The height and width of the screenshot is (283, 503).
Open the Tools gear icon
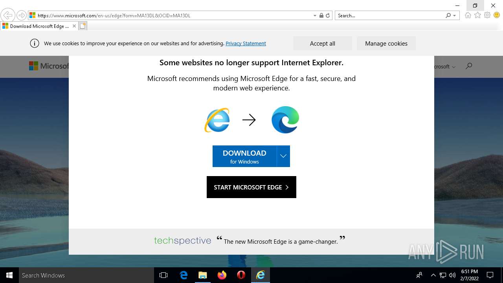(x=487, y=15)
